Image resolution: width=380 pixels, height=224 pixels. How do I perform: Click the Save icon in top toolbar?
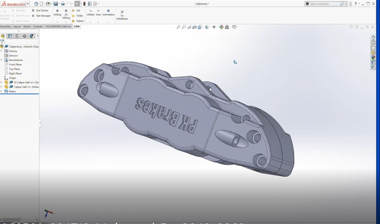tap(56, 4)
